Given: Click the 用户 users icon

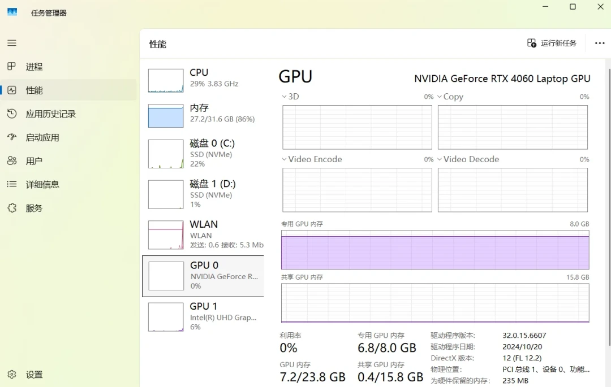Looking at the screenshot, I should [x=12, y=160].
